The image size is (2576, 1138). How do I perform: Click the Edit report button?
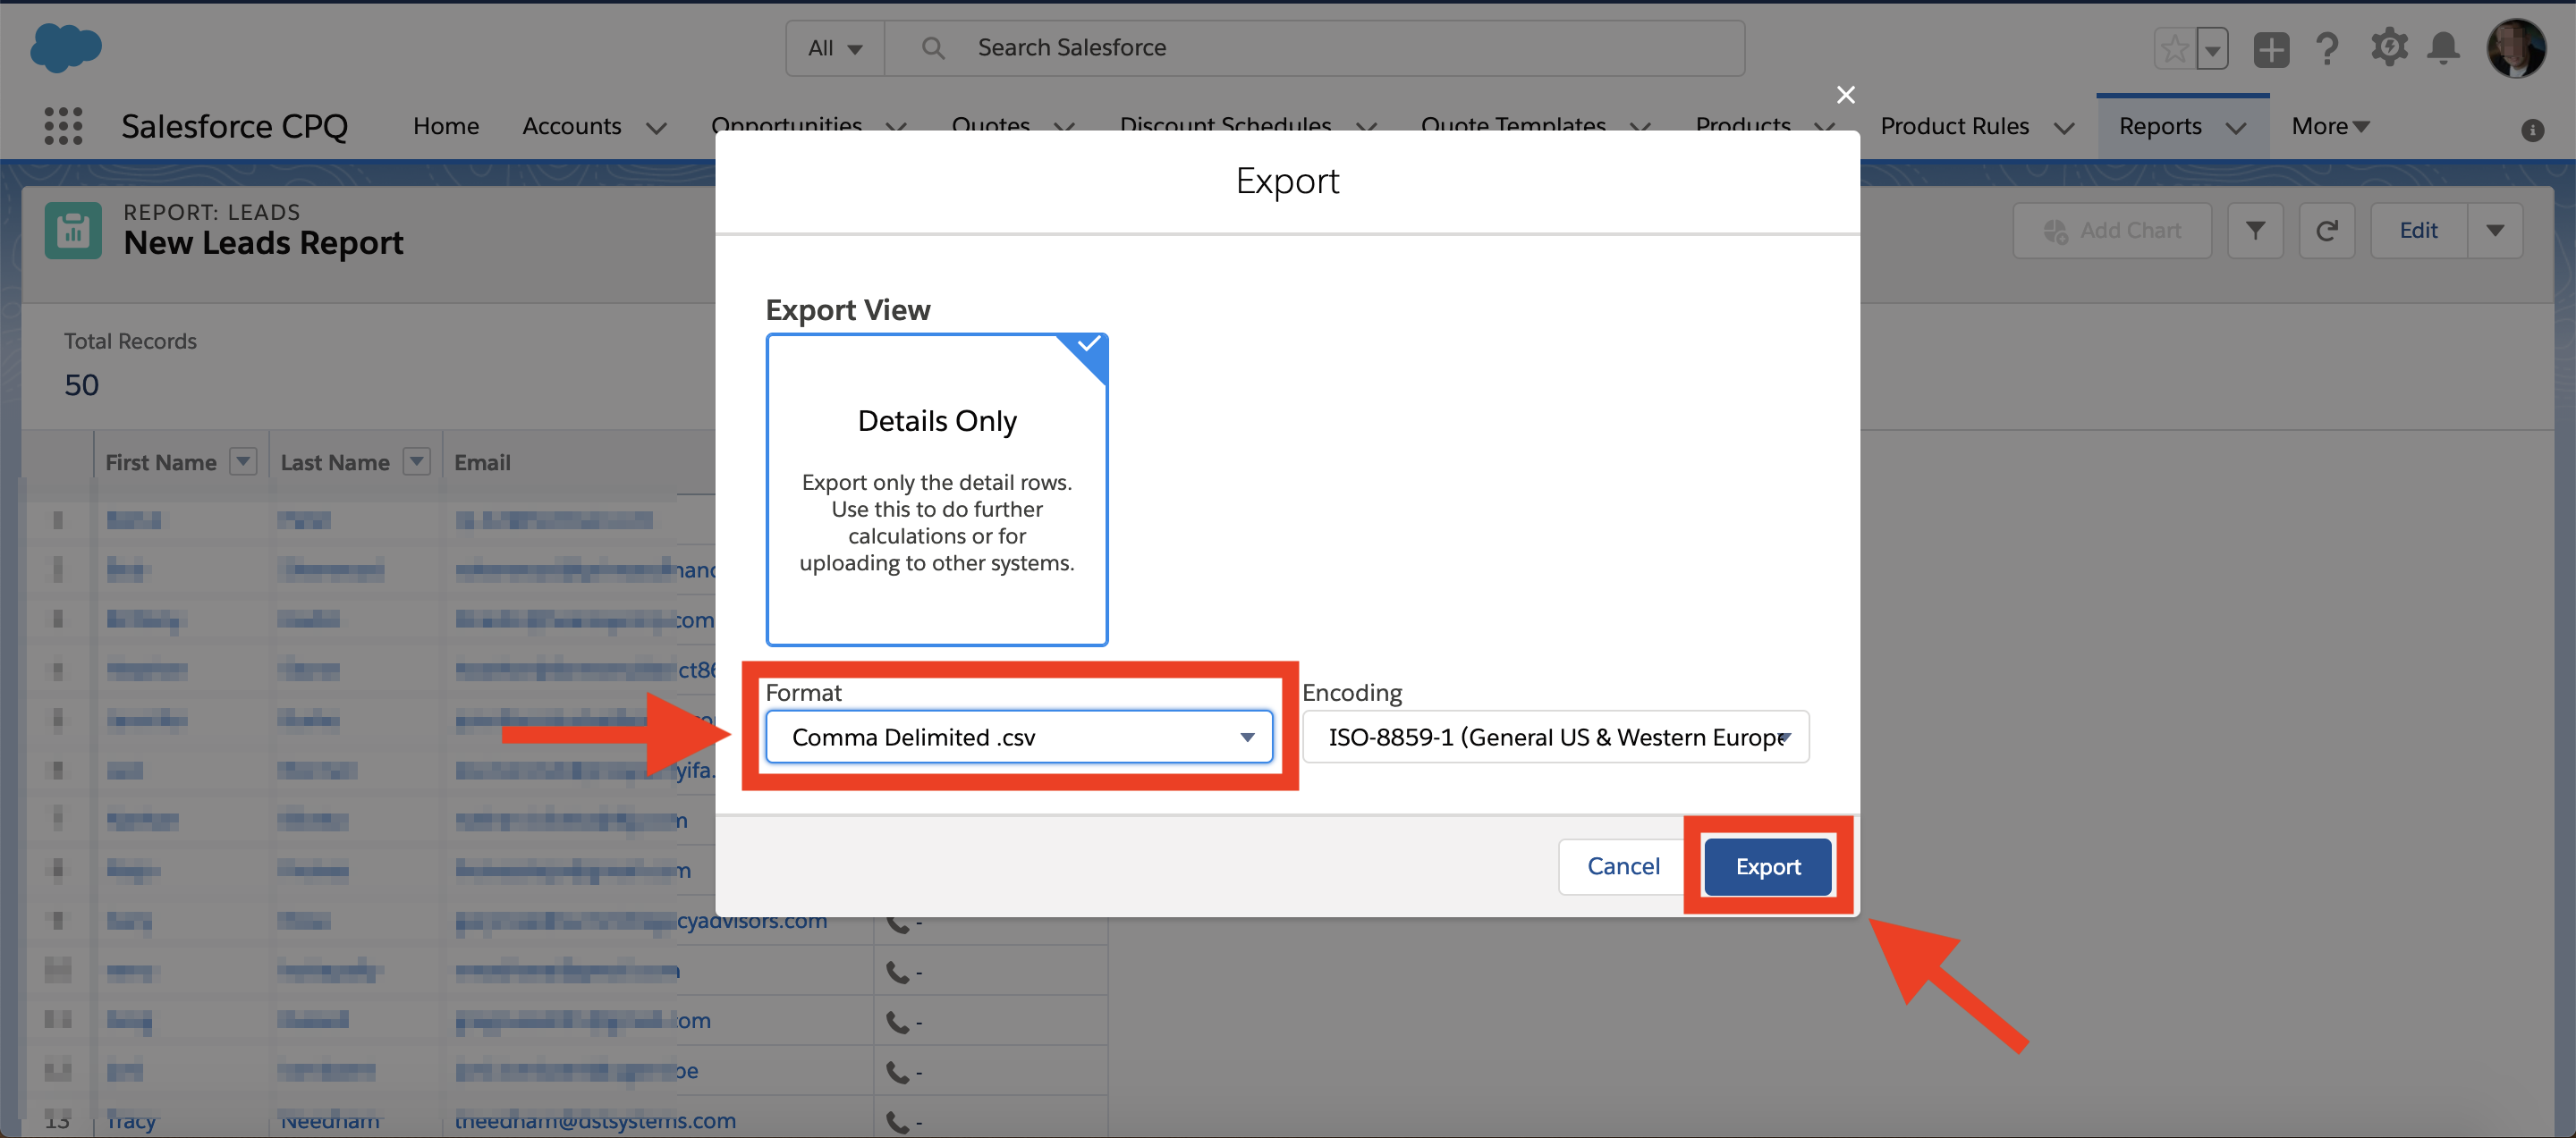click(x=2418, y=230)
